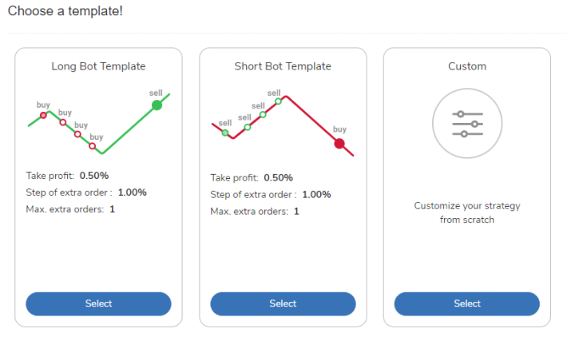The height and width of the screenshot is (341, 567).
Task: Click the large red buy dot on Short Bot chart
Action: coord(339,144)
